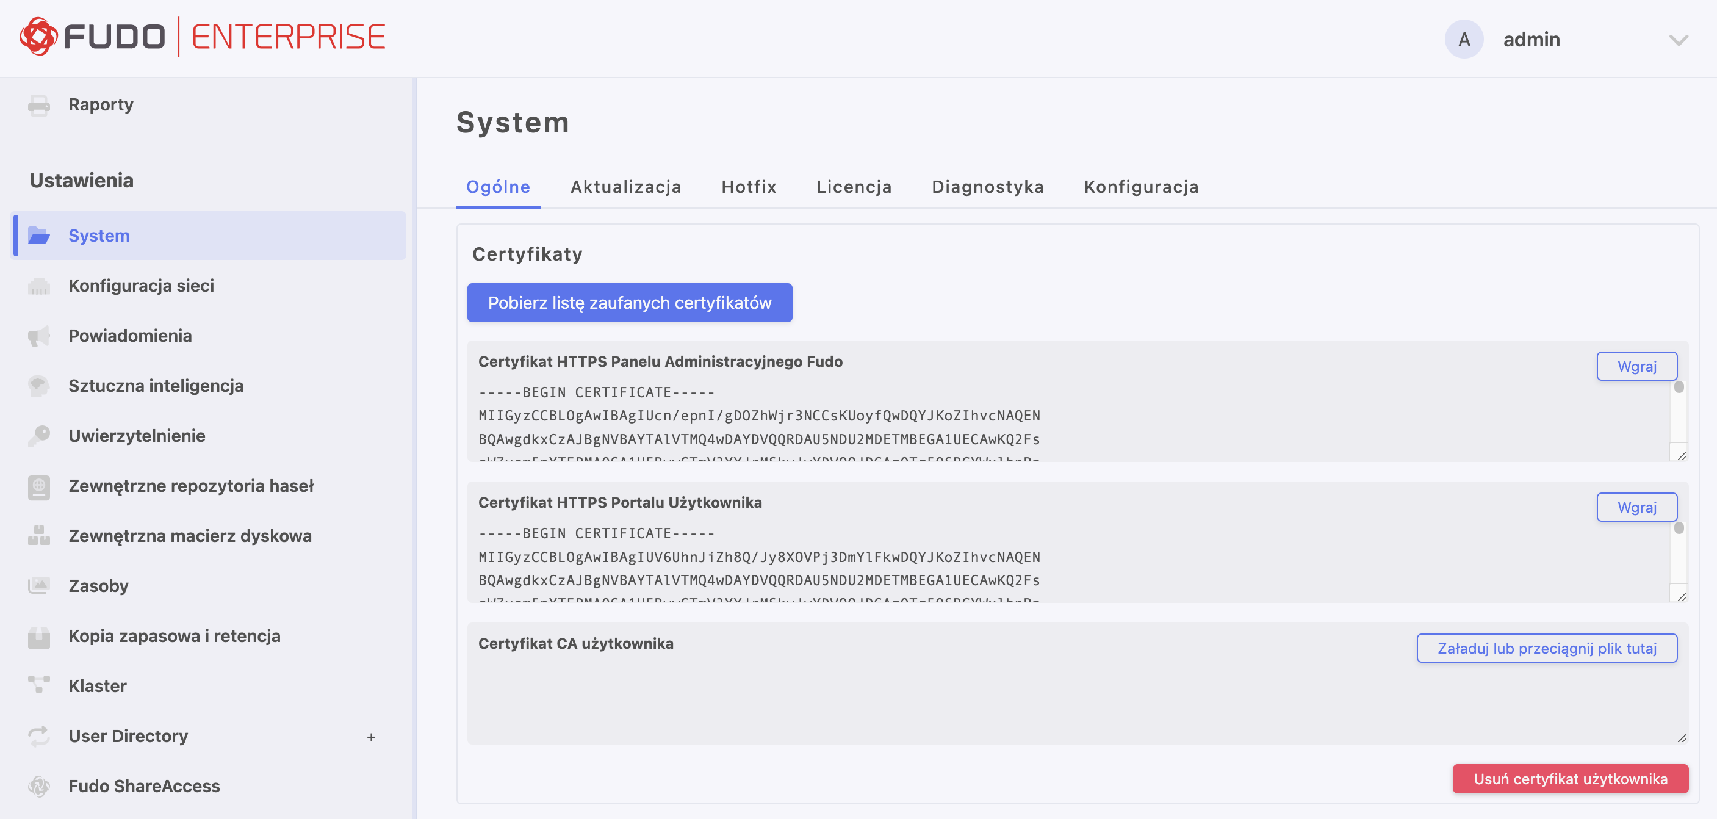Click the Sztuczna inteligencja brain icon
1717x819 pixels.
click(38, 386)
